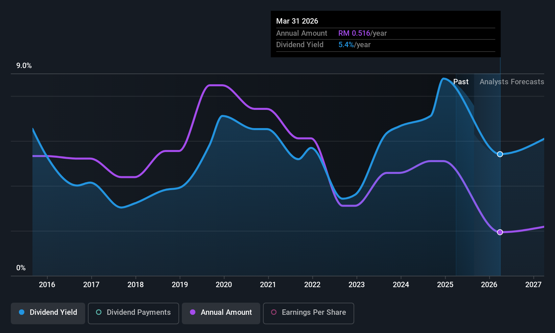Screen dimensions: 555x333
Task: Click the Annual Amount tooltip row label
Action: tap(301, 33)
